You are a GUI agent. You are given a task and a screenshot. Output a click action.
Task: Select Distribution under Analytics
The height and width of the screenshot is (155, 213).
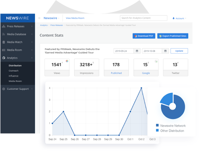(15, 65)
